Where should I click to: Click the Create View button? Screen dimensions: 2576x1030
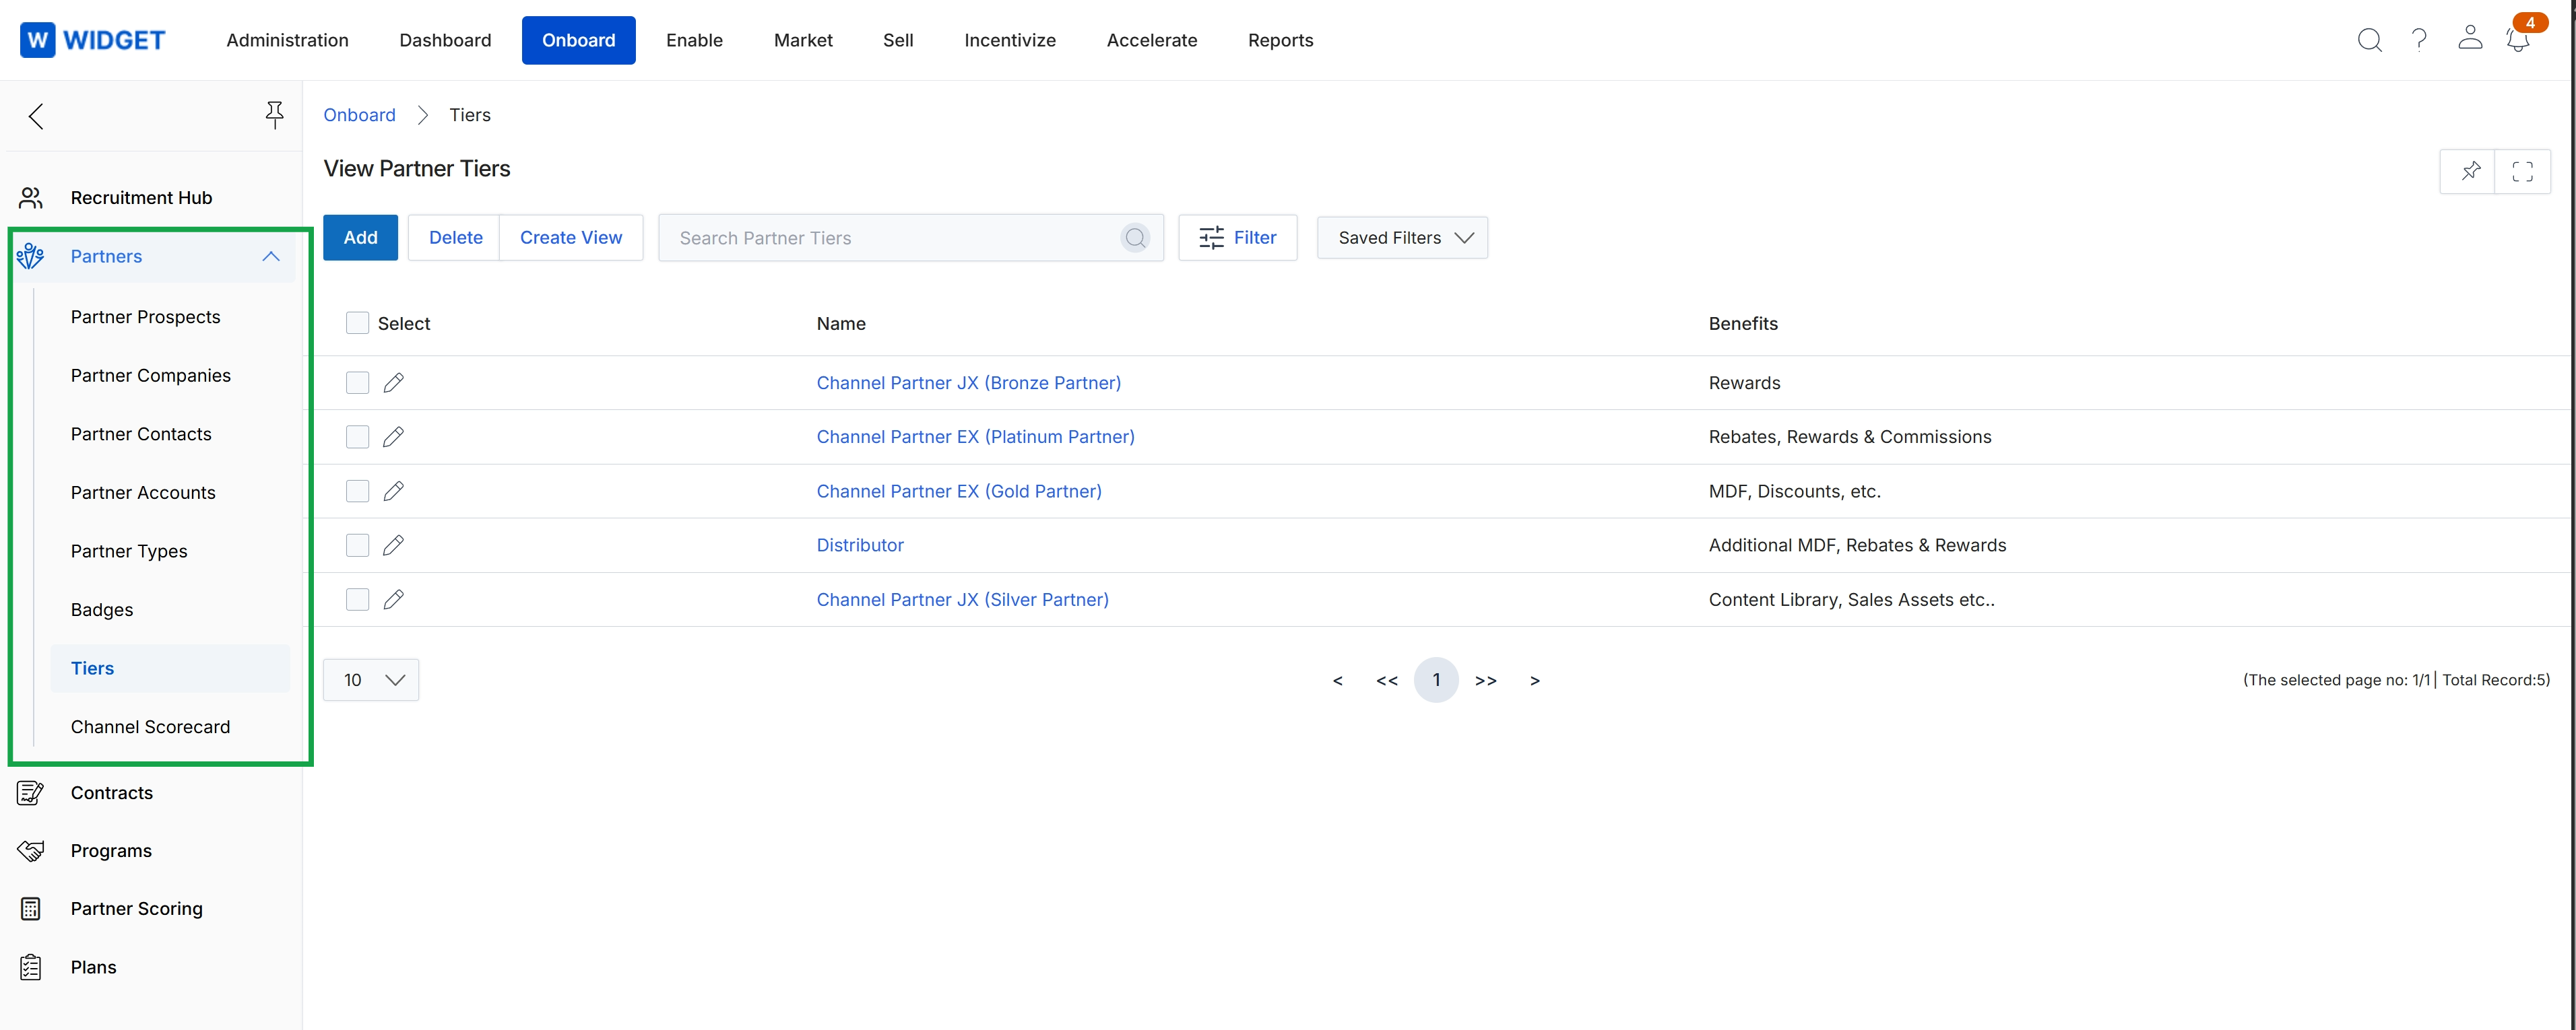[571, 238]
